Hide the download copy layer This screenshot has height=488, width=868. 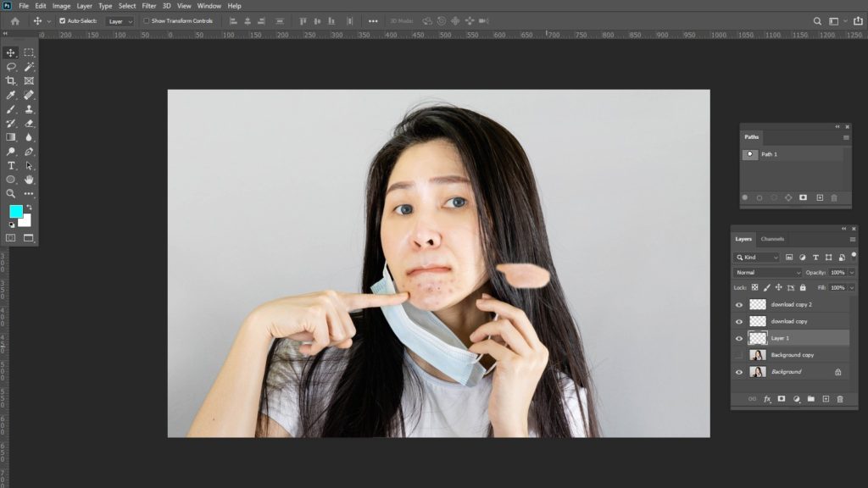click(x=739, y=321)
